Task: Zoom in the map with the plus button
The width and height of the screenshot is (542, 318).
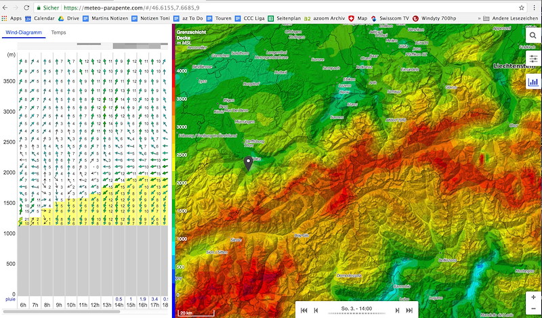Action: [533, 297]
